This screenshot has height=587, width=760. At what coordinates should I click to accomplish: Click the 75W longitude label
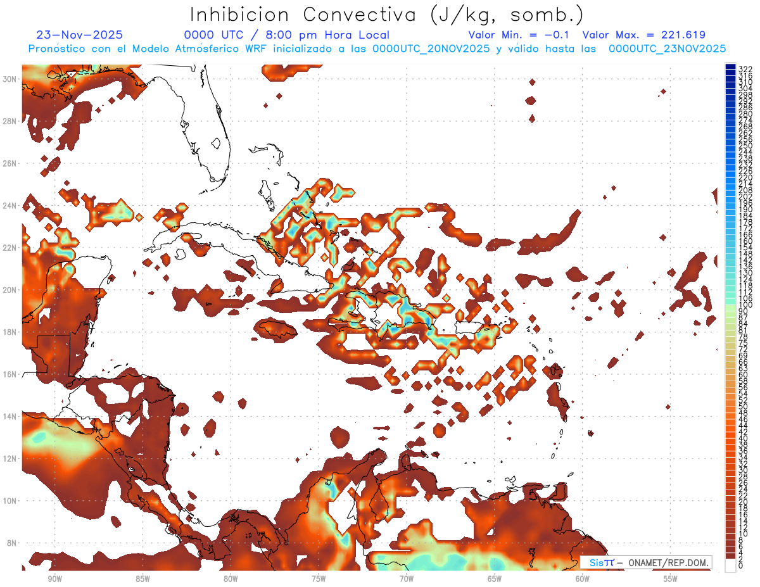click(x=319, y=579)
